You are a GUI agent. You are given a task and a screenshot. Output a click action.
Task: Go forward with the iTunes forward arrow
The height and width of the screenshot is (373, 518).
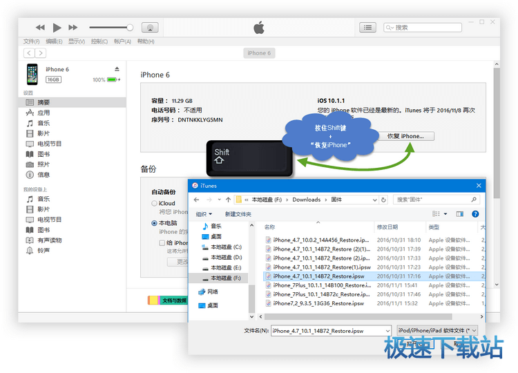(x=41, y=53)
